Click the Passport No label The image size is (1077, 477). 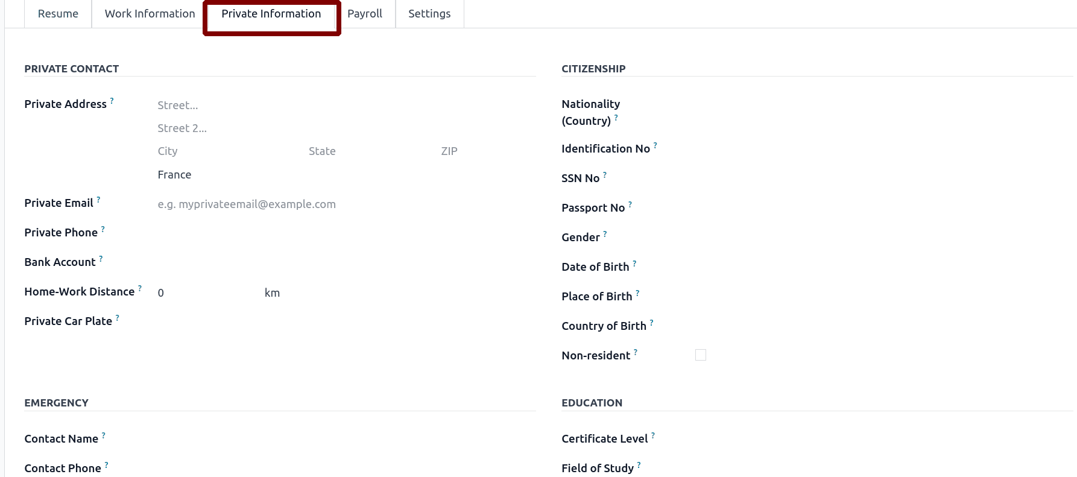click(593, 208)
